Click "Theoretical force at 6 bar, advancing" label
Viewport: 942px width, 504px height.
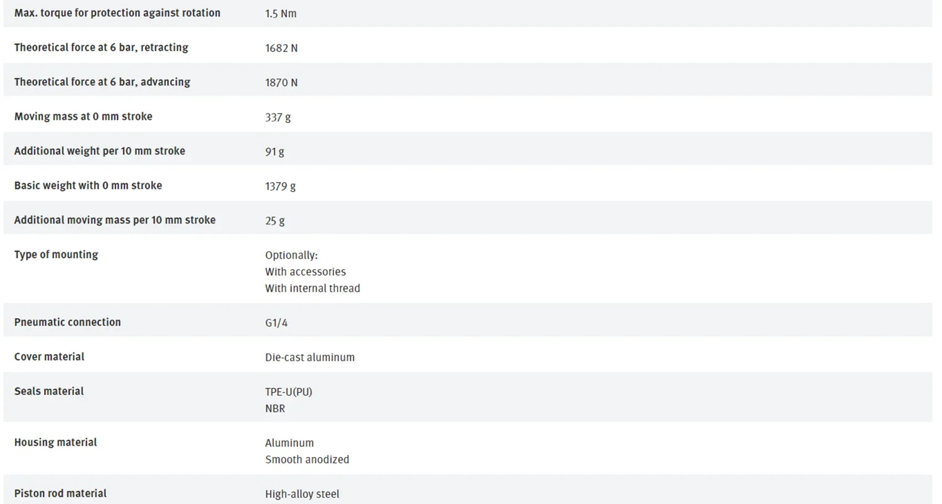(x=102, y=82)
